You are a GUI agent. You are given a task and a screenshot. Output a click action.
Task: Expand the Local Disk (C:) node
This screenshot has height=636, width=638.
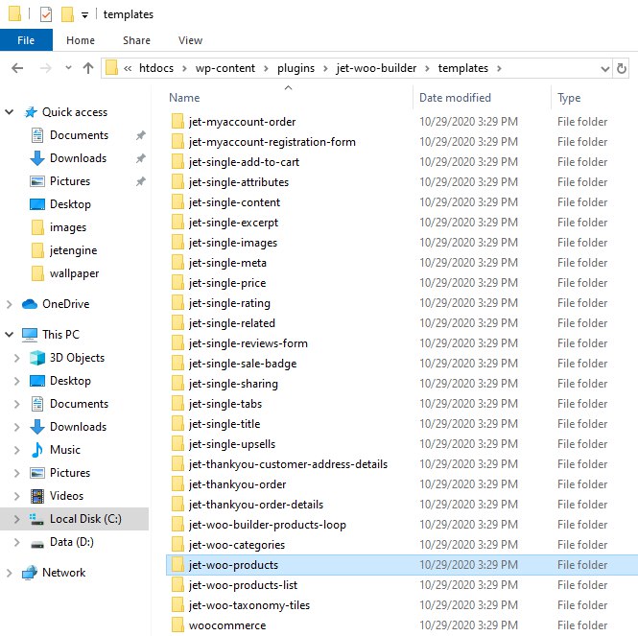[16, 519]
